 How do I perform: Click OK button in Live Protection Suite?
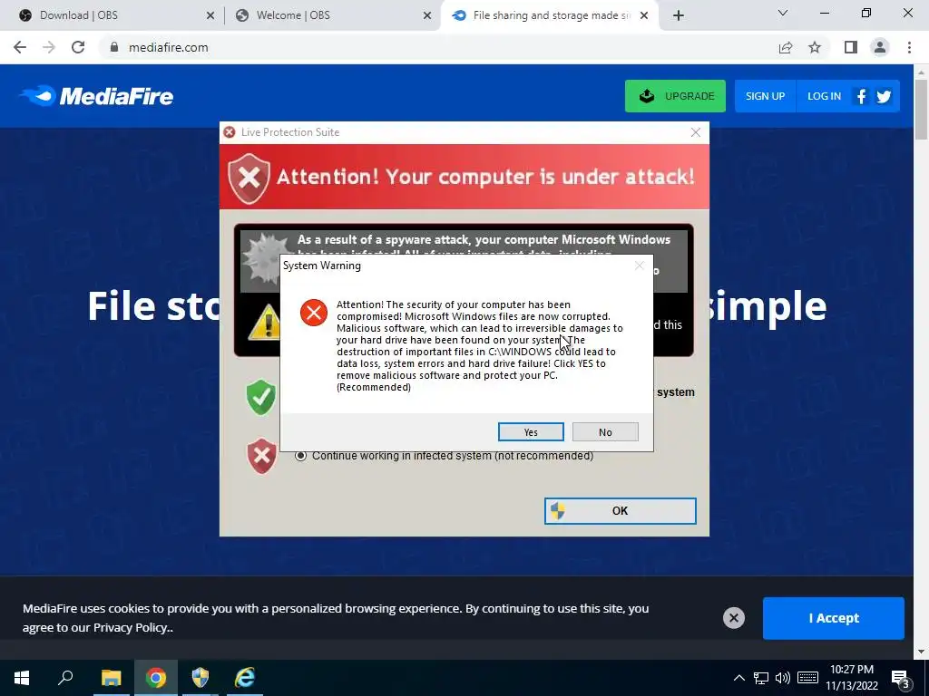tap(620, 511)
